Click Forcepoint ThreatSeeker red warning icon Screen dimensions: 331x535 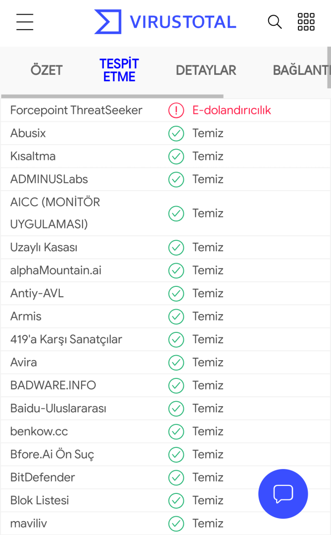(176, 110)
